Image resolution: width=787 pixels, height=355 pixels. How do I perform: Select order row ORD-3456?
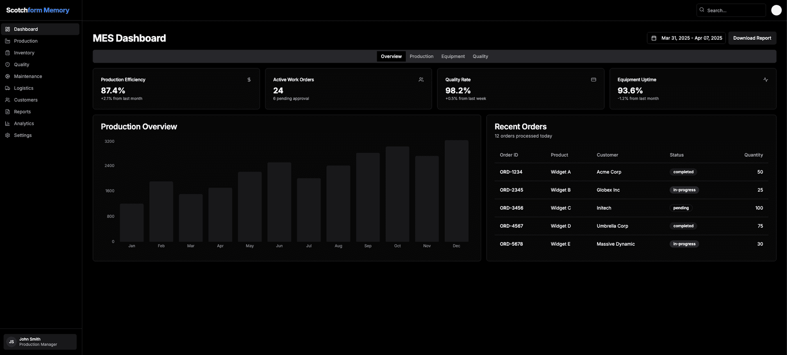[x=631, y=208]
